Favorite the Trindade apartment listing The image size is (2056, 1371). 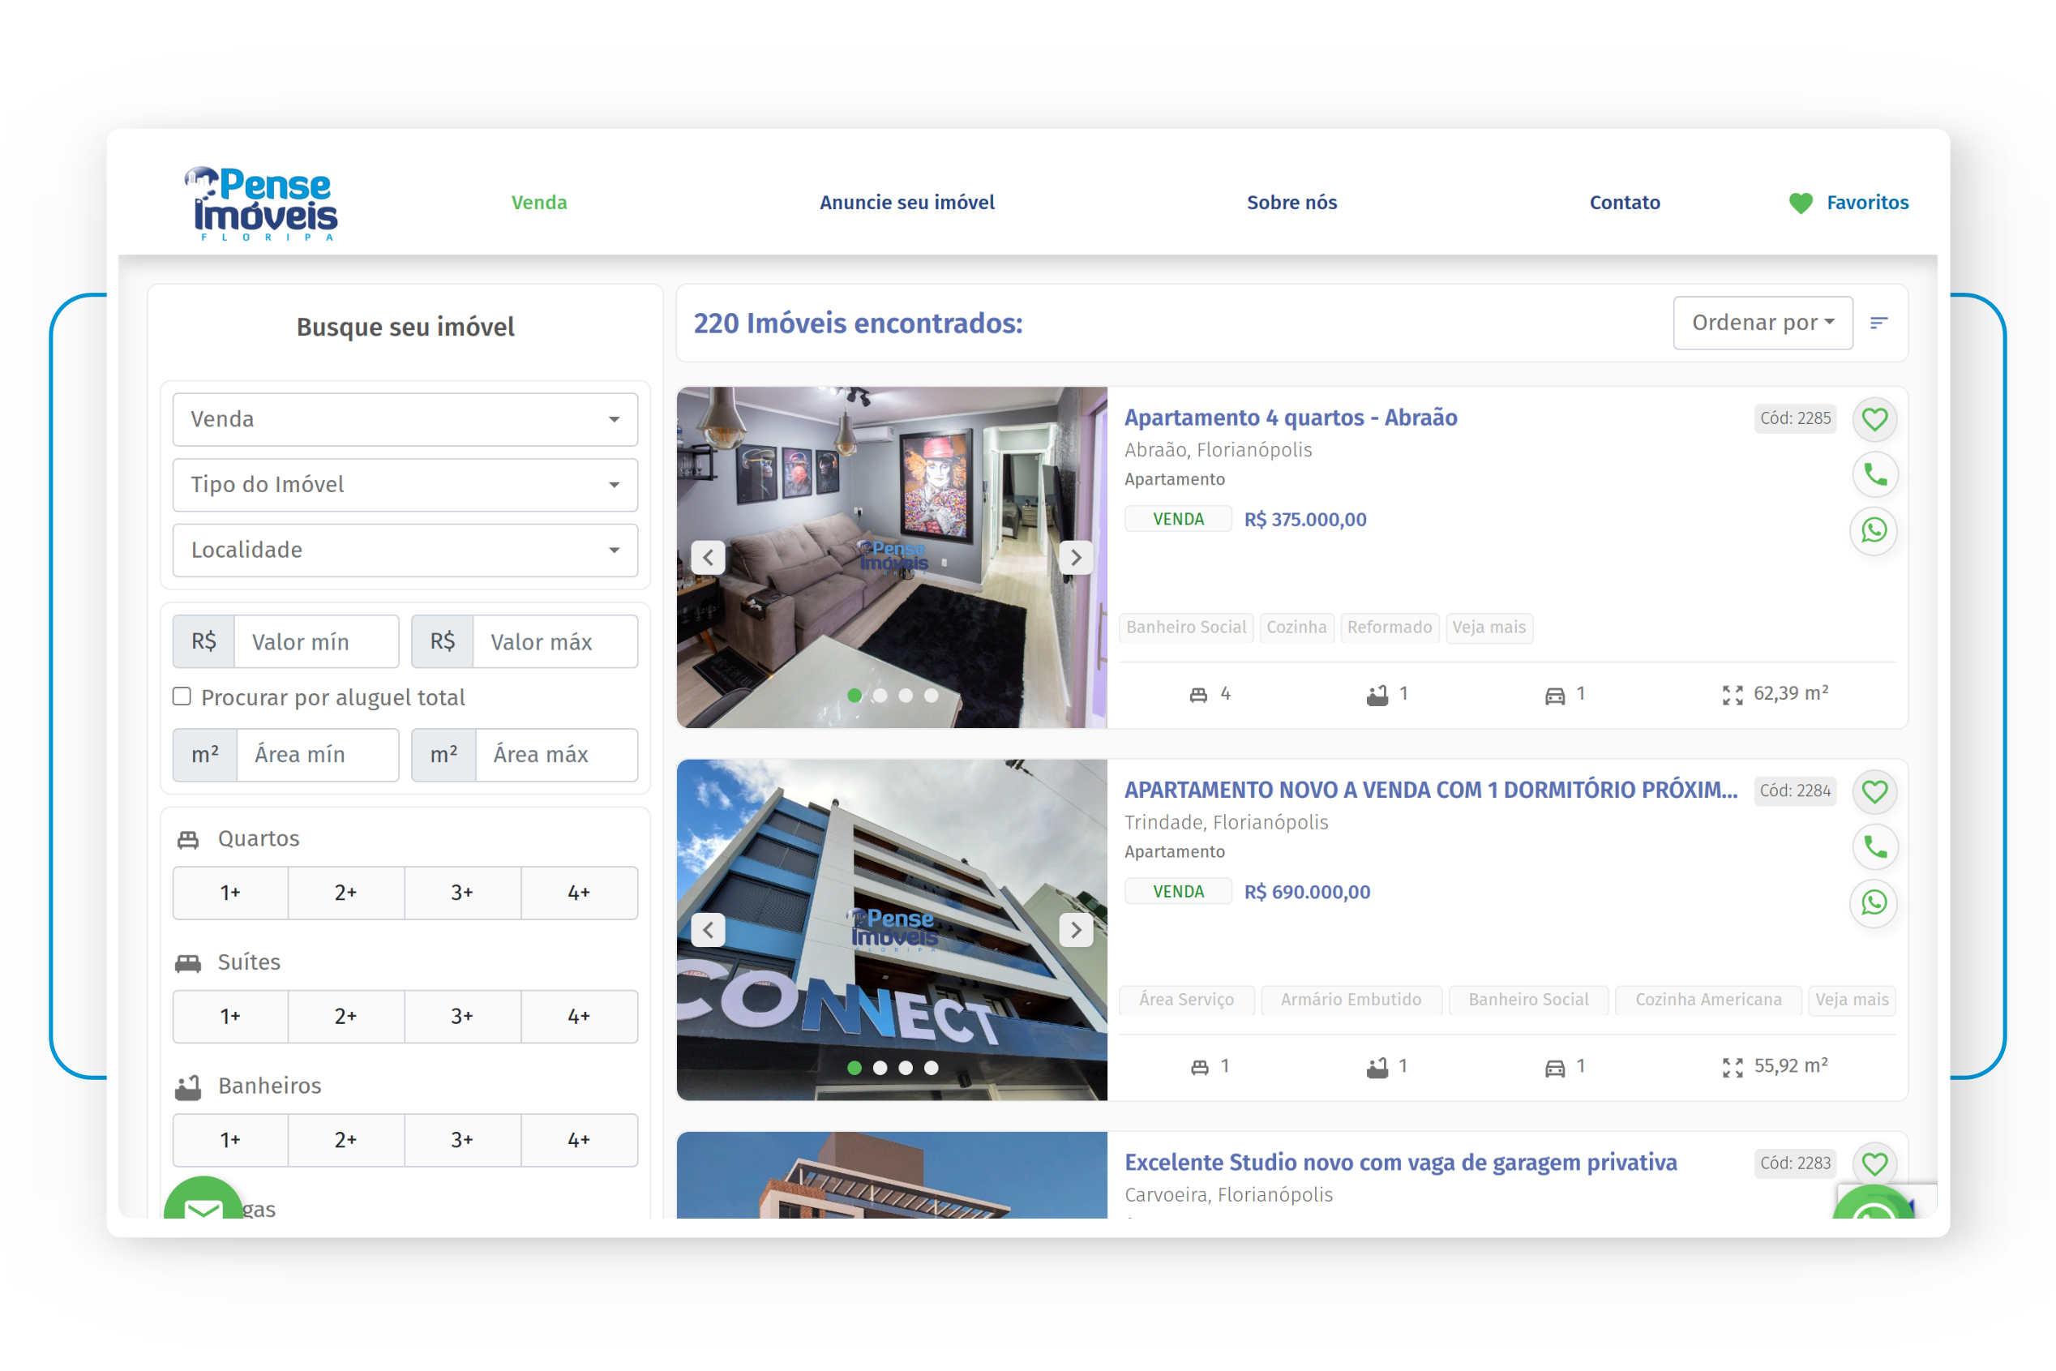click(x=1874, y=791)
